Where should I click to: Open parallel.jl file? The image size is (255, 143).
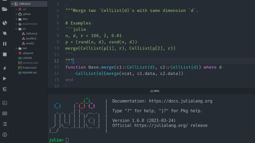pyautogui.click(x=31, y=38)
